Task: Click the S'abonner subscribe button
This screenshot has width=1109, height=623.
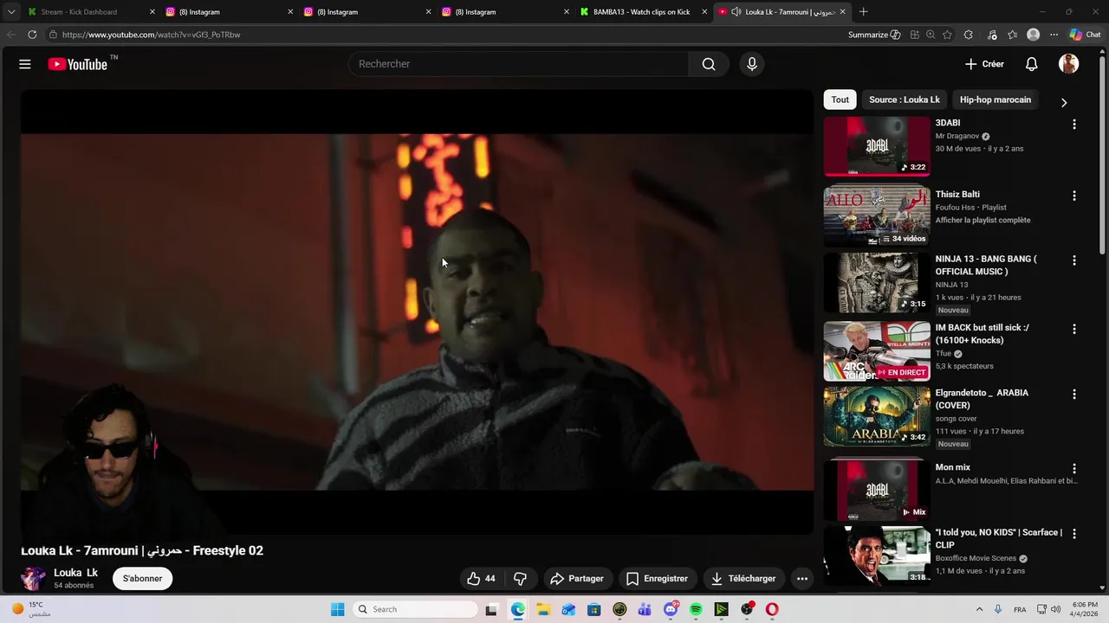Action: [143, 579]
